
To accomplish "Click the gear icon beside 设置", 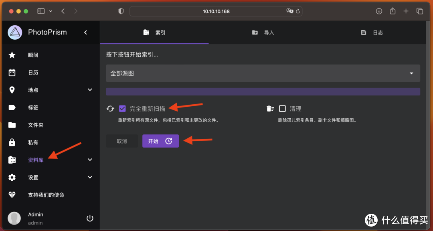I will (12, 177).
